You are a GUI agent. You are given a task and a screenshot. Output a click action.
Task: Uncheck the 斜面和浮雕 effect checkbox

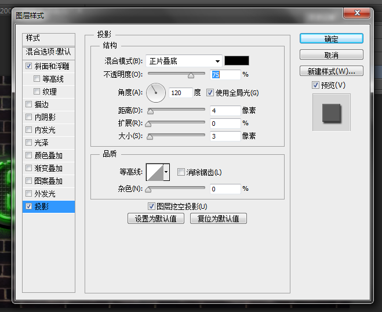(x=29, y=66)
